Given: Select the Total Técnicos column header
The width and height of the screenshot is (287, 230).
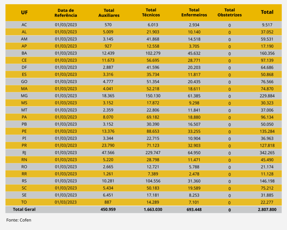Looking at the screenshot, I should click(x=151, y=13).
